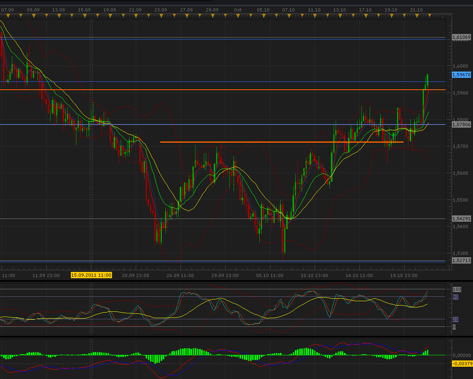Click the 1,5900 price axis label
Viewport: 473px width, 379px height.
click(x=461, y=93)
